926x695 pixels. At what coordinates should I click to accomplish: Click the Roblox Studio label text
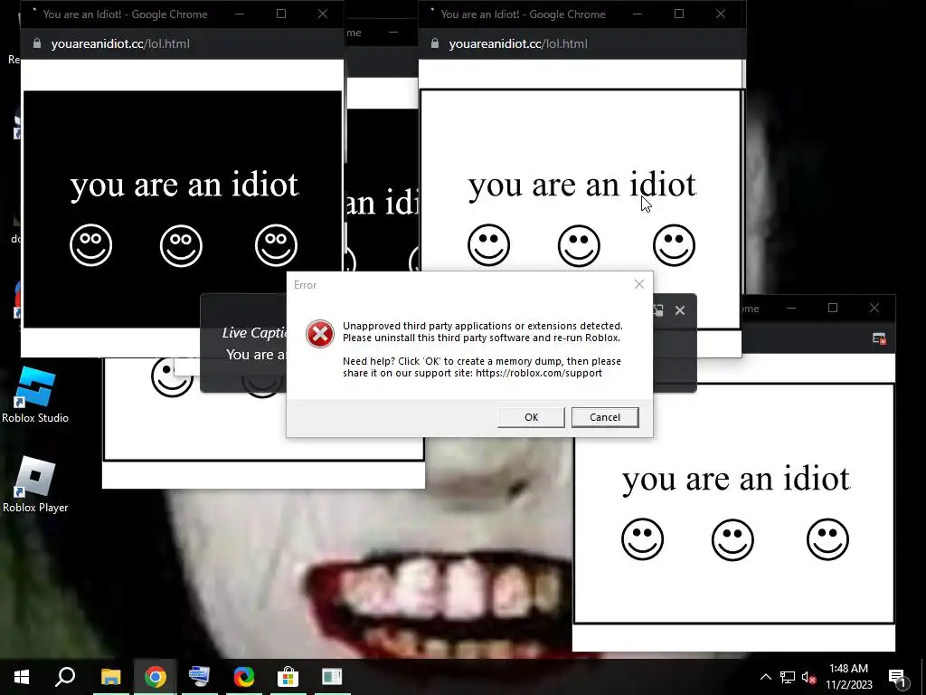[35, 418]
